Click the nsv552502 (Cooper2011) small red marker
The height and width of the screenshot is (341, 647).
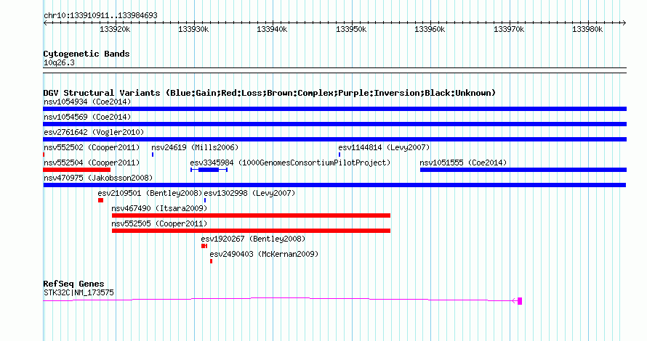click(44, 155)
